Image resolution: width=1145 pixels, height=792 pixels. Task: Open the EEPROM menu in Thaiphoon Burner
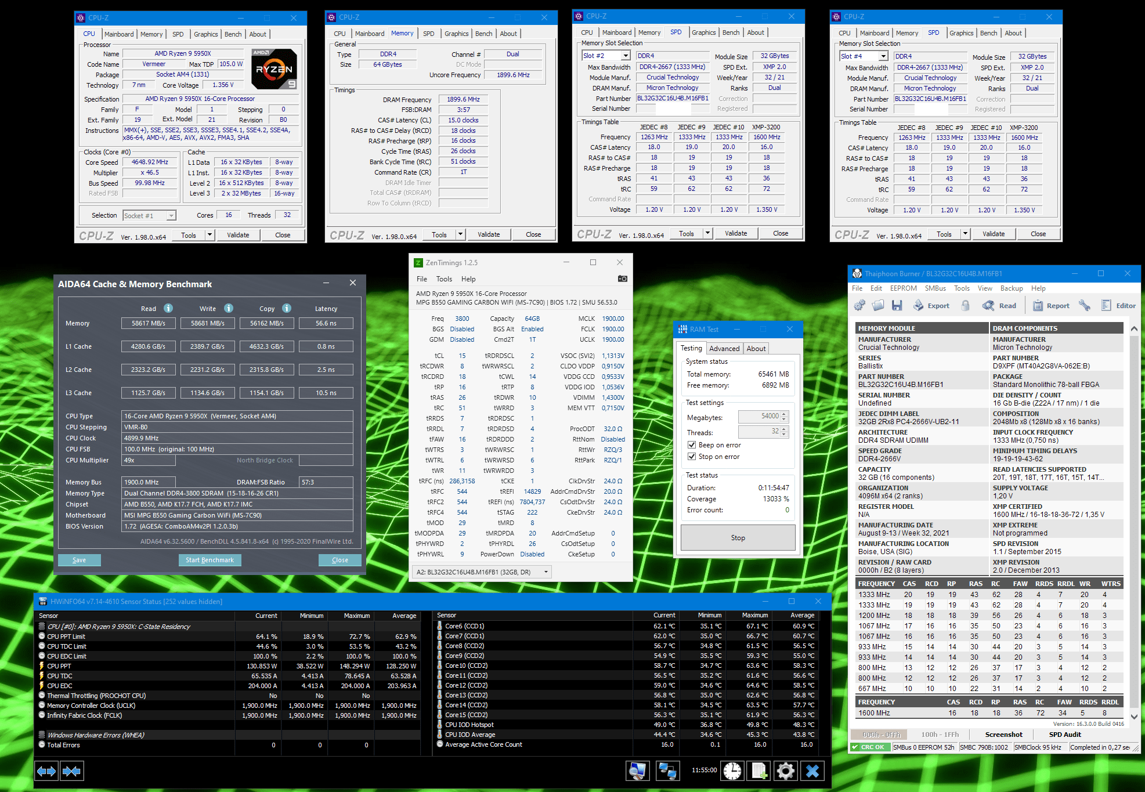[904, 288]
